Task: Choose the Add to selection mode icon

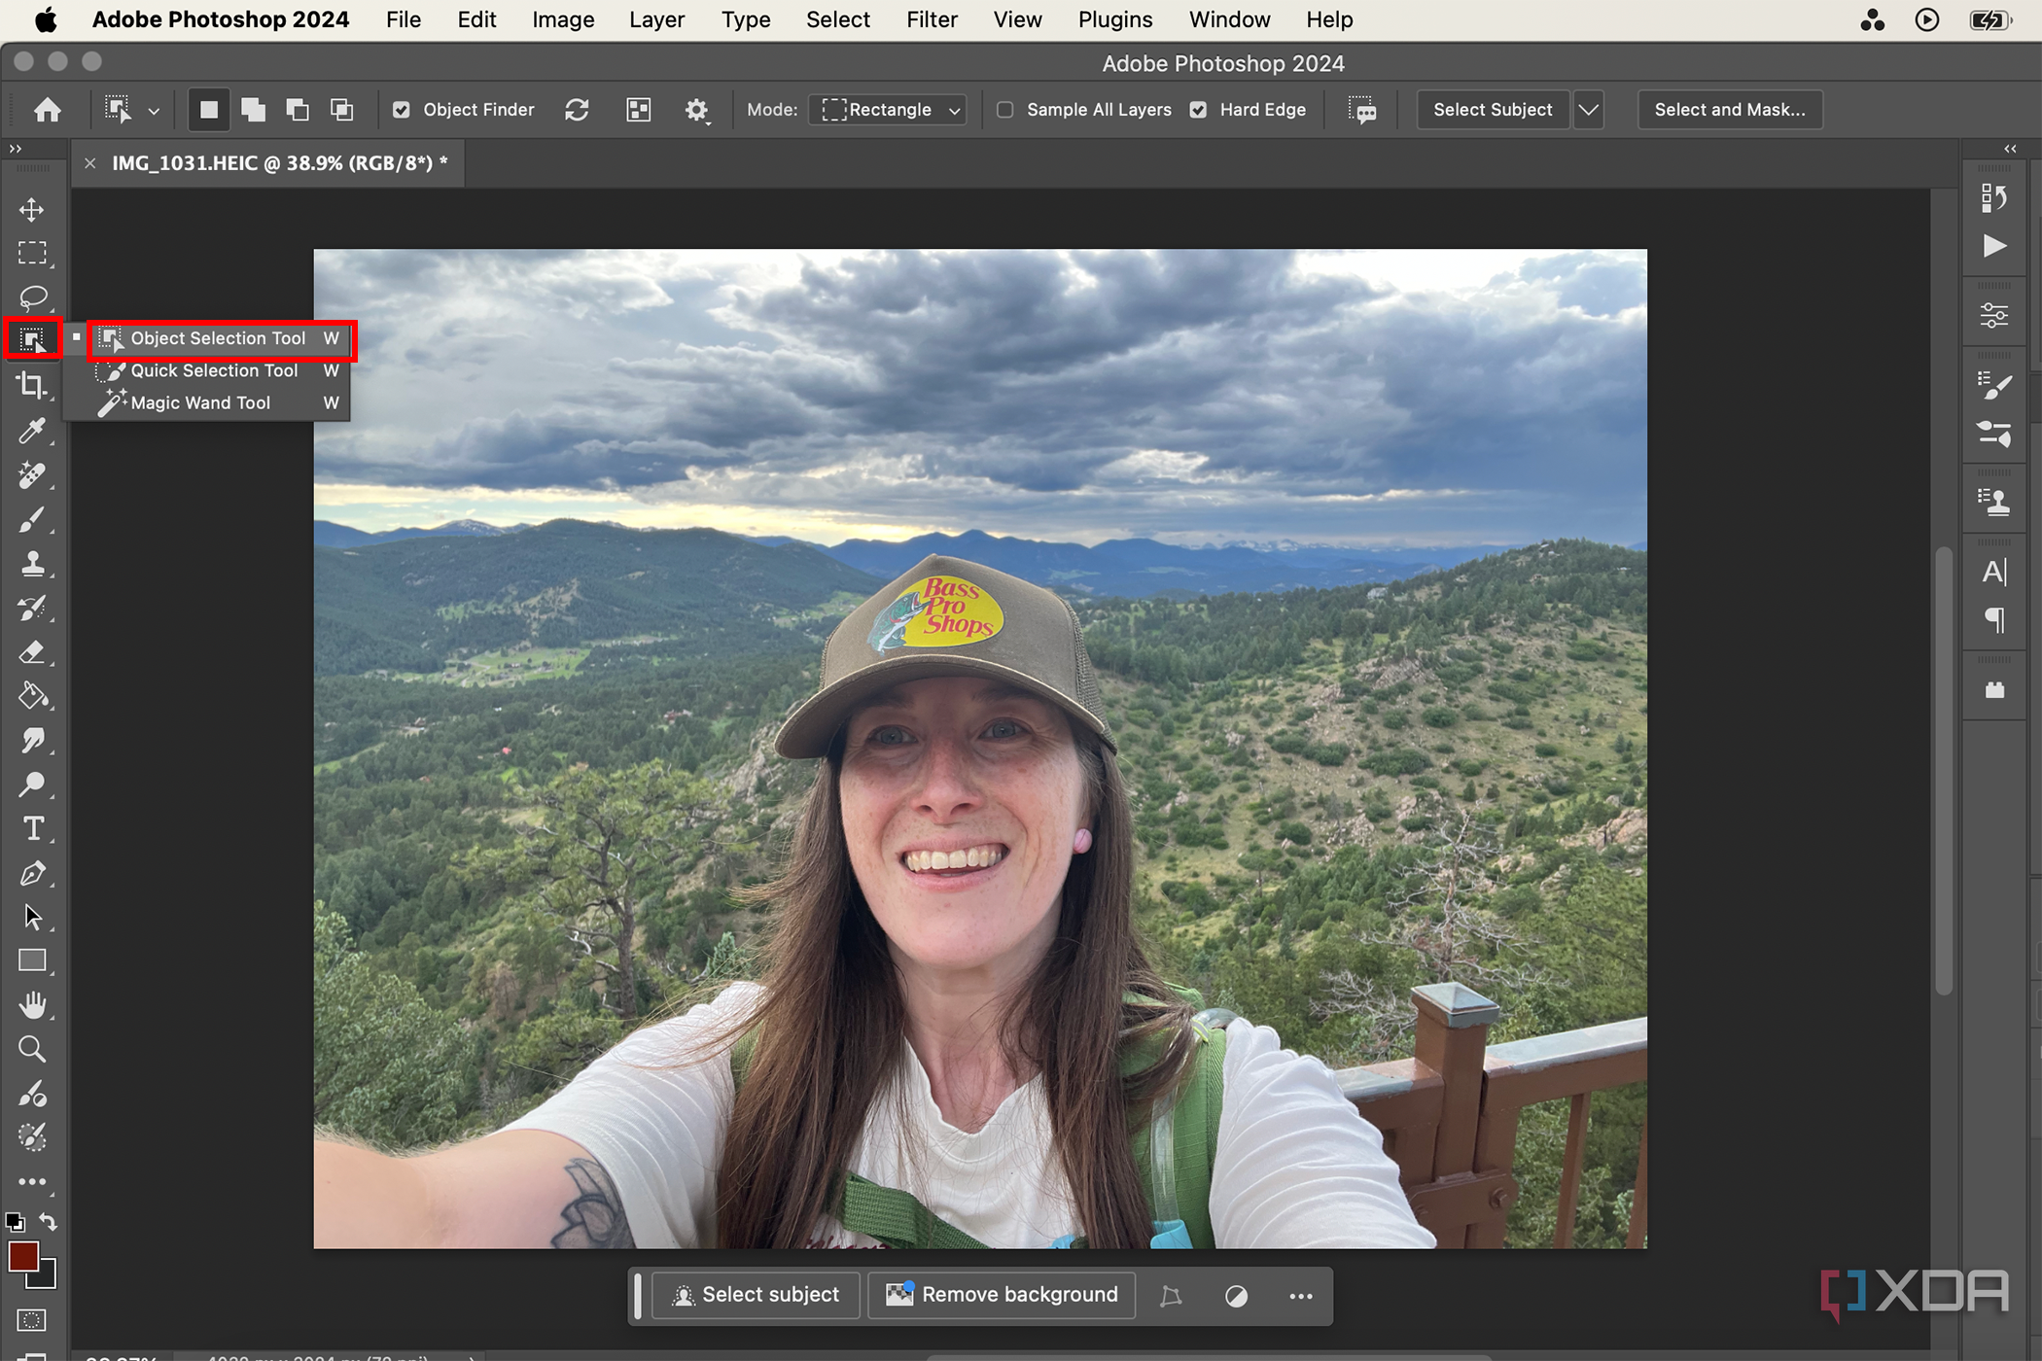Action: click(x=253, y=110)
